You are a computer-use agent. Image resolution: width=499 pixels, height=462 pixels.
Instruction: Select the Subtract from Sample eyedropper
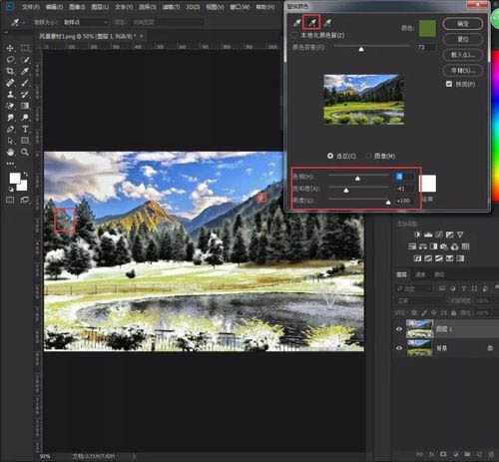coord(327,22)
